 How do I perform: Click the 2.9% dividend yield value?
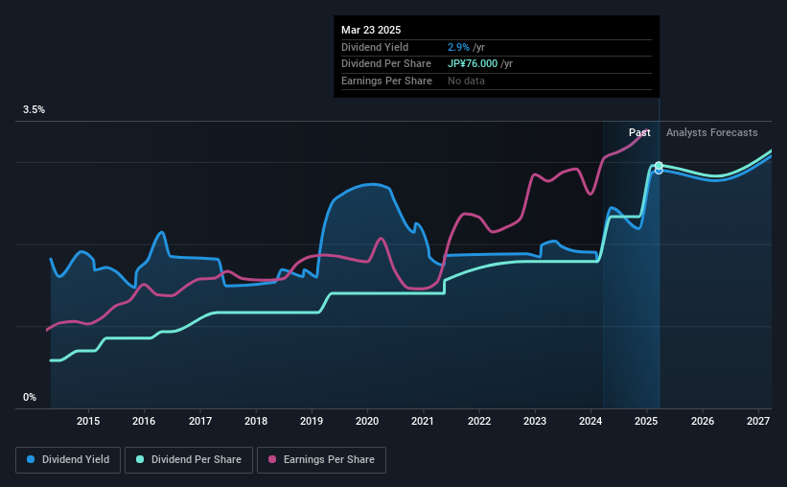click(458, 47)
